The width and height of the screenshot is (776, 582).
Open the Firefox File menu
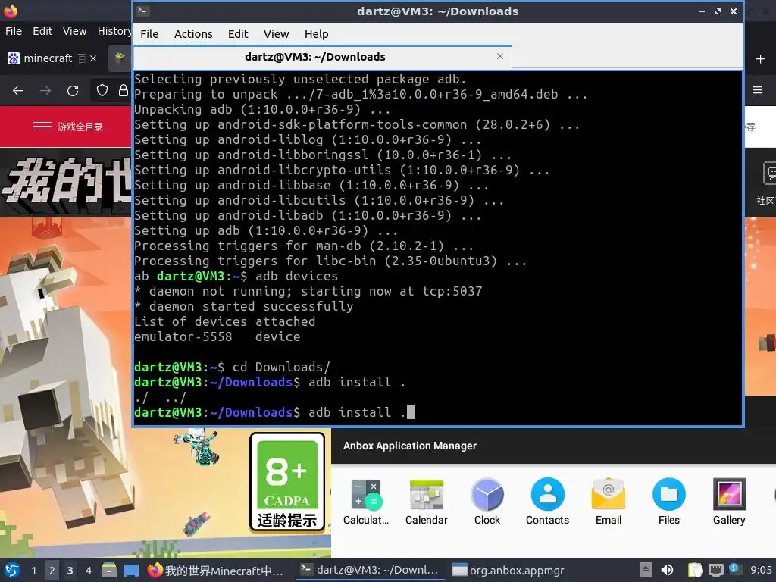point(14,31)
